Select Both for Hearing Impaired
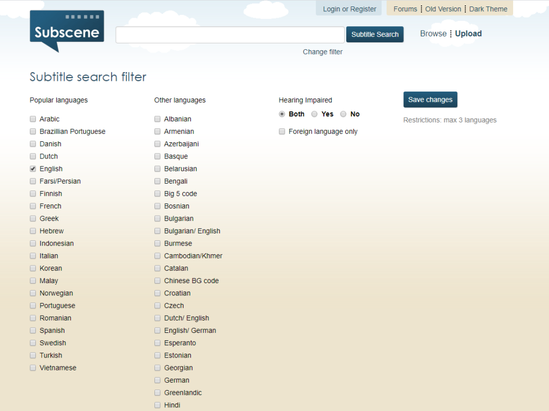Viewport: 549px width, 411px height. tap(282, 114)
